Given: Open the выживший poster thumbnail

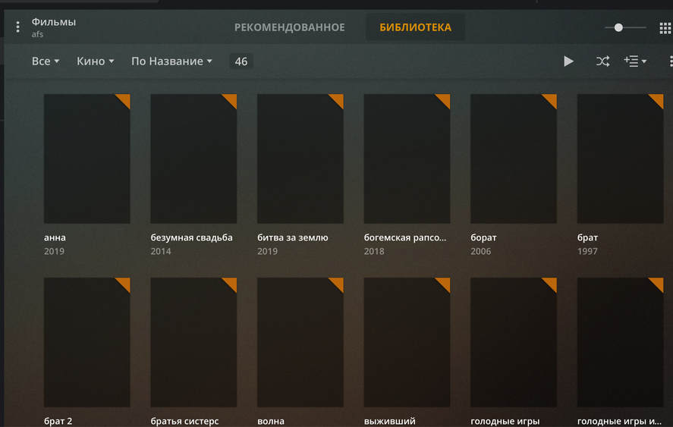Looking at the screenshot, I should (407, 342).
